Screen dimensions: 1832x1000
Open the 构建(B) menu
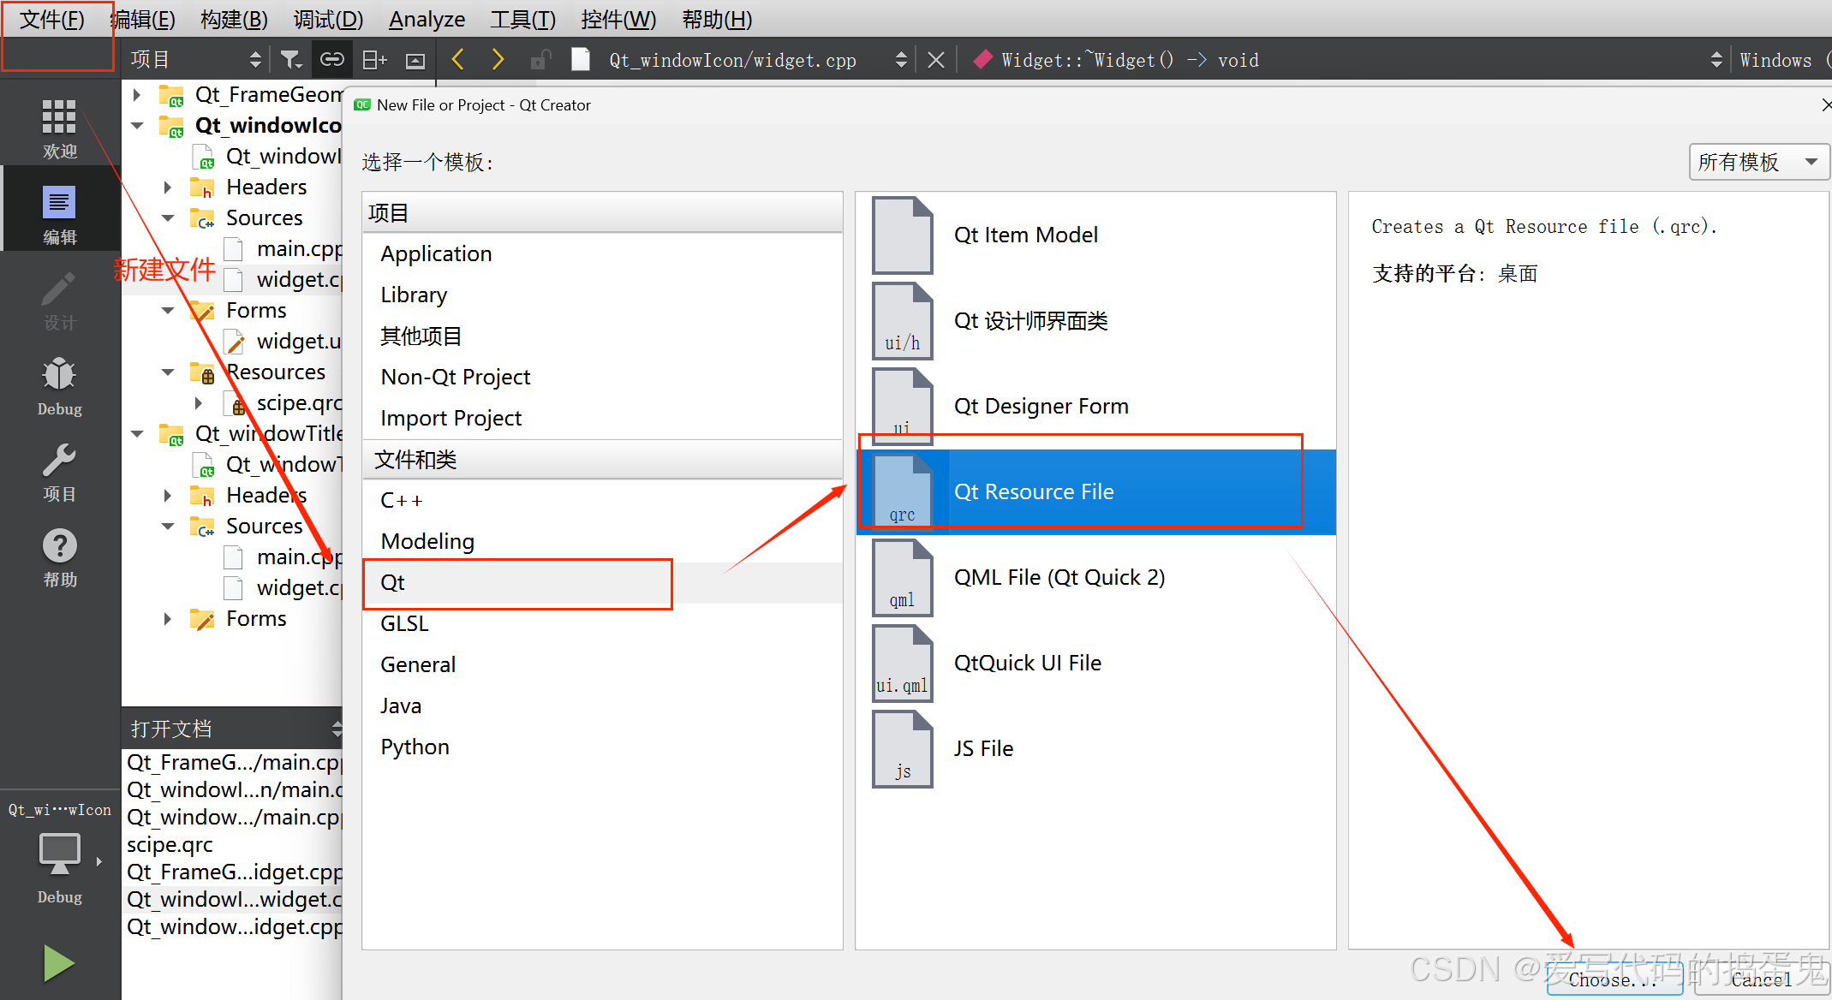[x=234, y=19]
